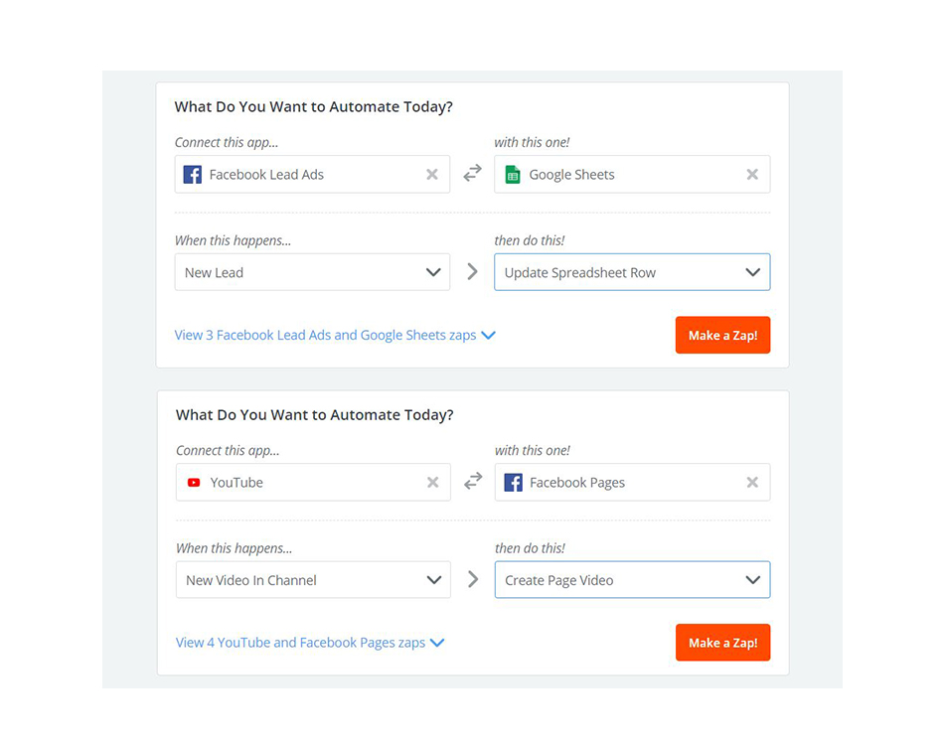Click the Google Sheets logo icon
Viewport: 944px width, 745px height.
coord(513,175)
